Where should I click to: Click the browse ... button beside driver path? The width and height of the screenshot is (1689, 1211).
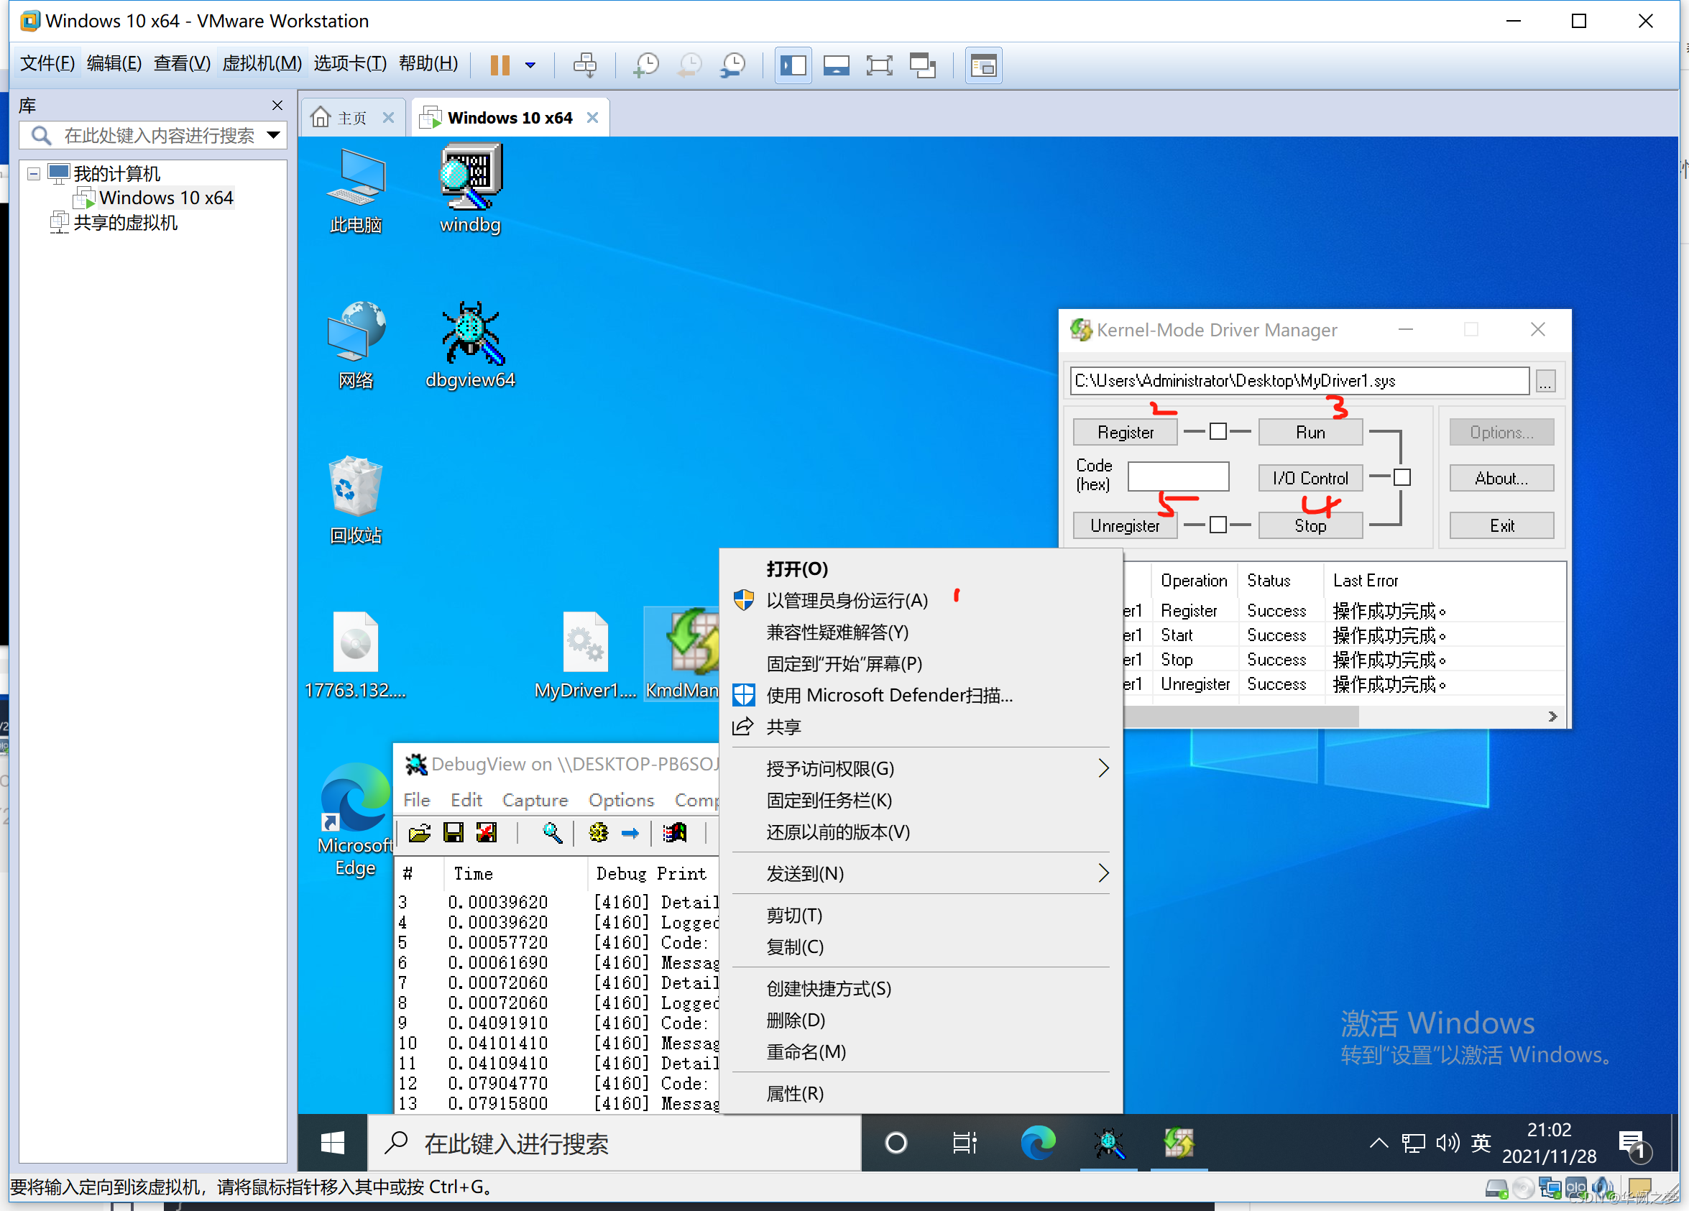[x=1545, y=382]
